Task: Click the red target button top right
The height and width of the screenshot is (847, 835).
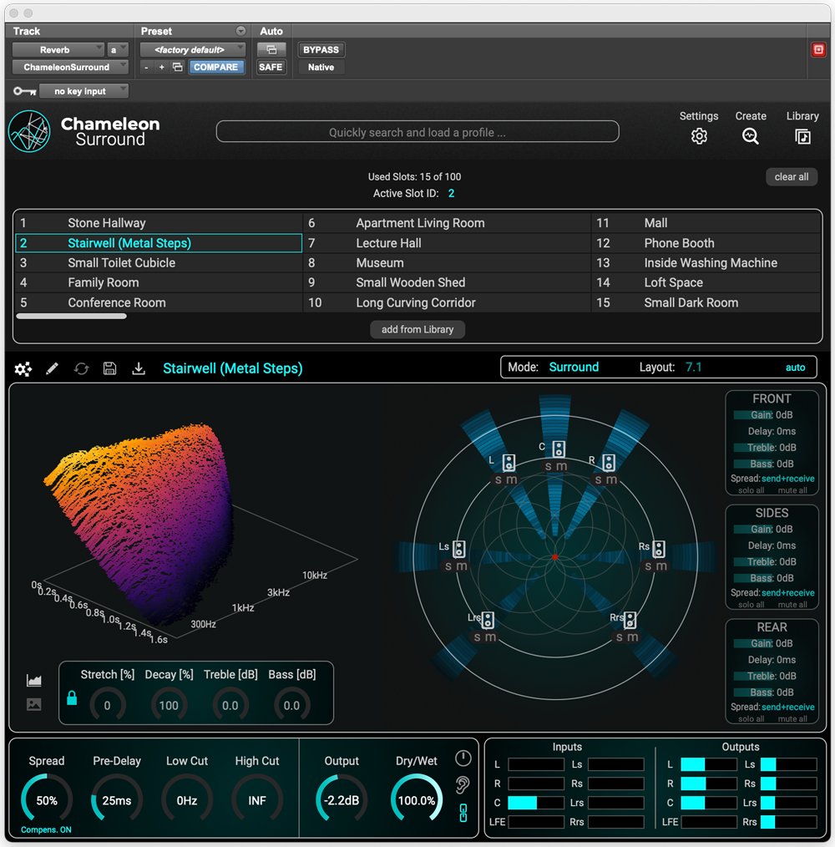Action: coord(818,49)
